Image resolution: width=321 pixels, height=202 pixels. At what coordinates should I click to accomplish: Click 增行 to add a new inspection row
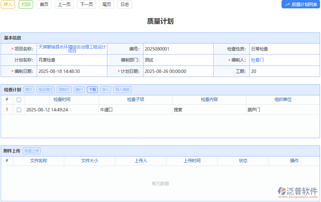pyautogui.click(x=29, y=90)
